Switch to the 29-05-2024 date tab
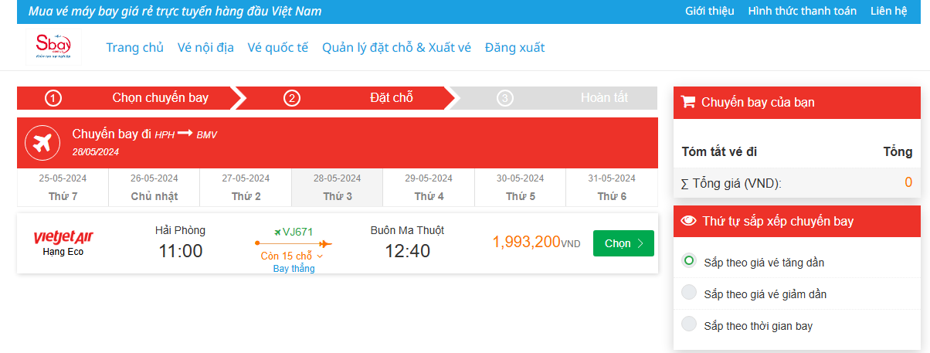This screenshot has width=930, height=353. [x=429, y=187]
